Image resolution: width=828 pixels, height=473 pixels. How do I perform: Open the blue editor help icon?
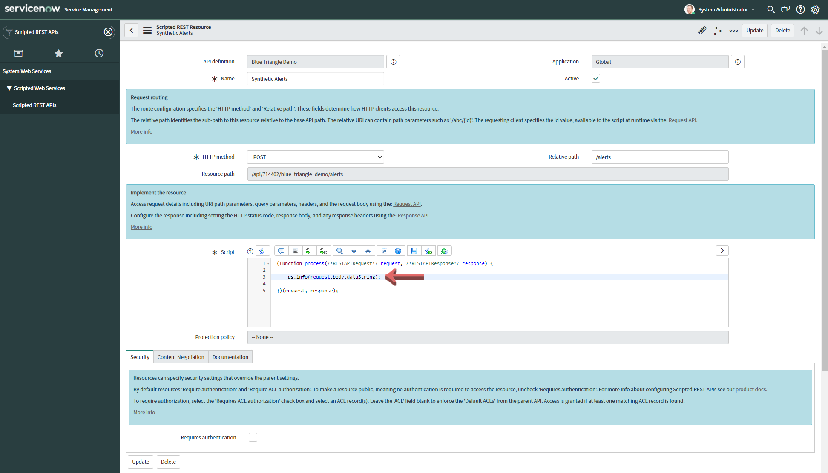pos(398,251)
